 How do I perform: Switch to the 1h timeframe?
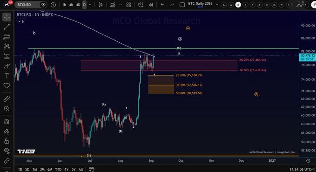point(64,5)
